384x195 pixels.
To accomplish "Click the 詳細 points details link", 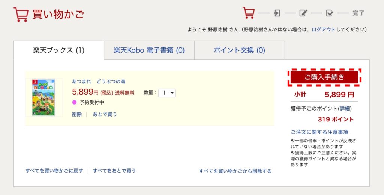I will tap(345, 109).
